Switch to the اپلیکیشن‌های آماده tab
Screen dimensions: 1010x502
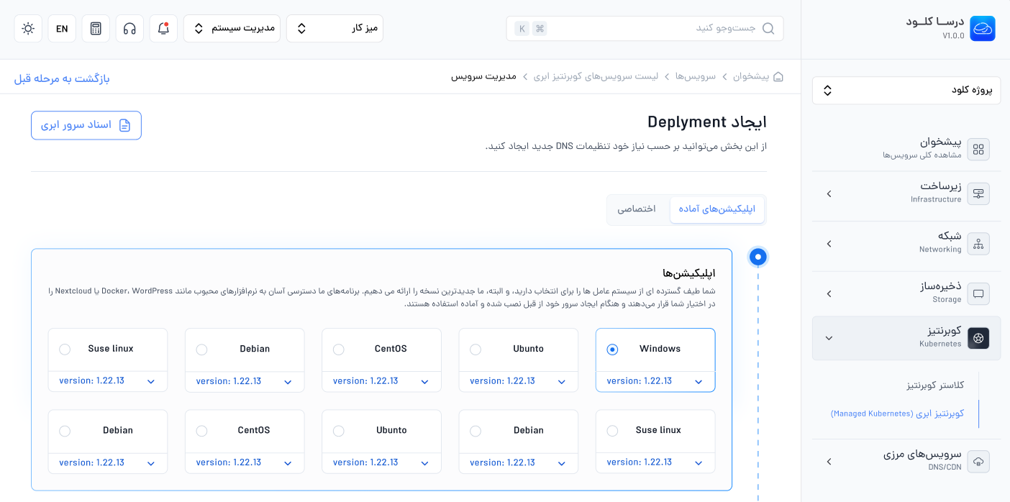click(717, 209)
